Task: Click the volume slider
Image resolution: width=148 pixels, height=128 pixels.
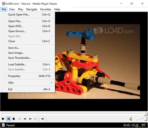Action: pyautogui.click(x=141, y=119)
